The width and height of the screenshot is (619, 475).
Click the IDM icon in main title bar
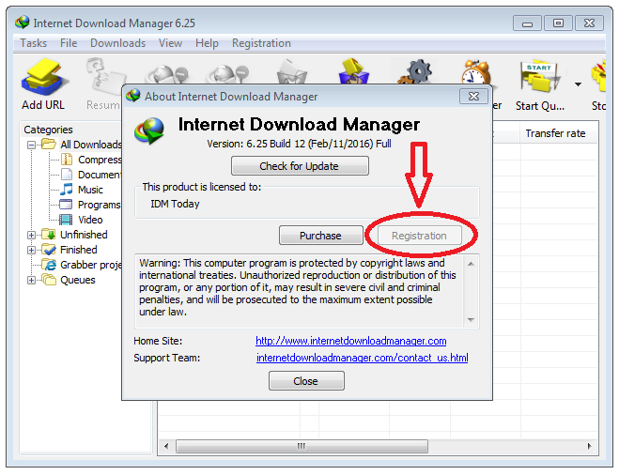click(23, 23)
